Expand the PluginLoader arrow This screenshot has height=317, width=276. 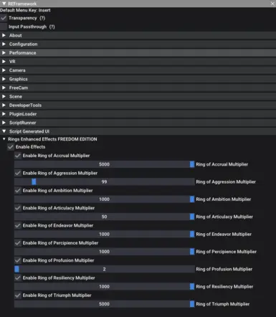[x=4, y=114]
